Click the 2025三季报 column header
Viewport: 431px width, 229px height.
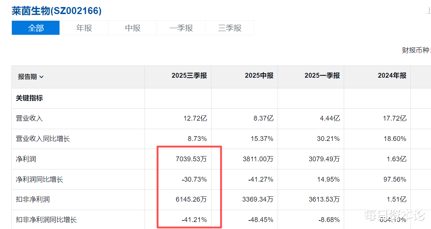point(189,75)
